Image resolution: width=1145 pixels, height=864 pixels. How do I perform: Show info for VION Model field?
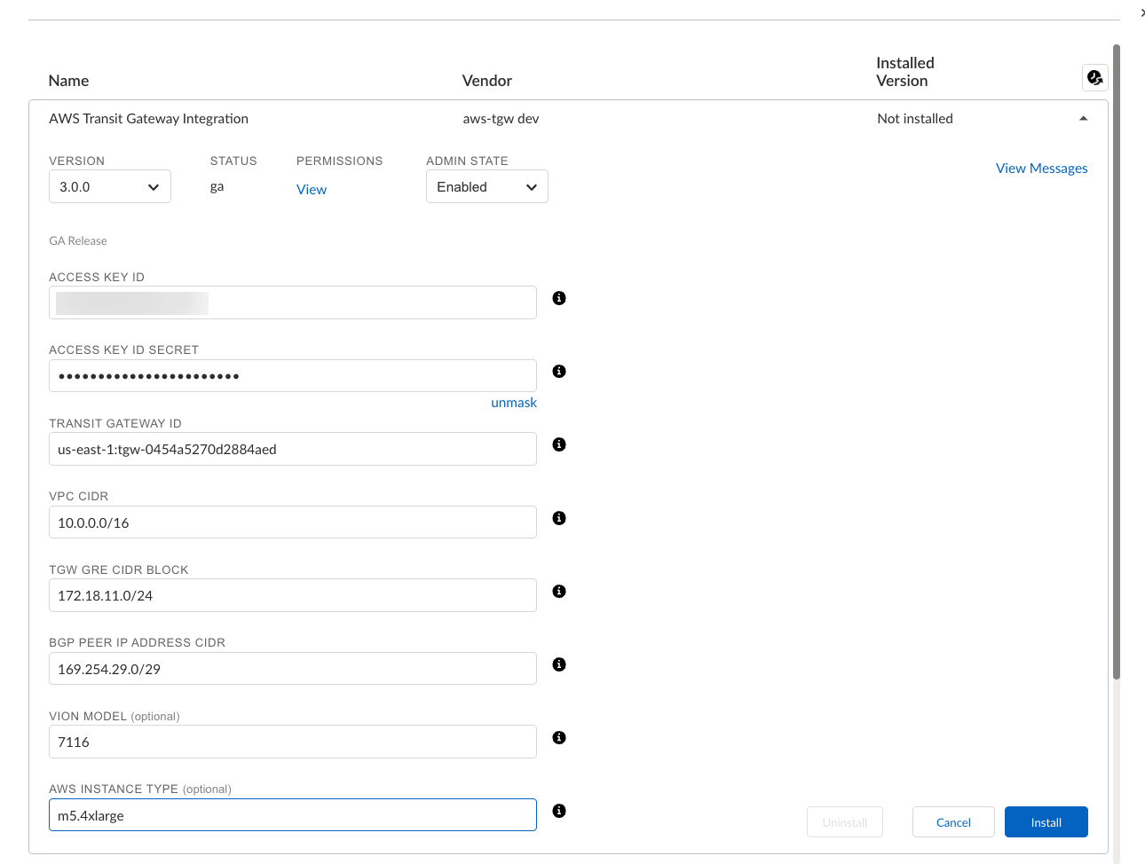tap(559, 737)
